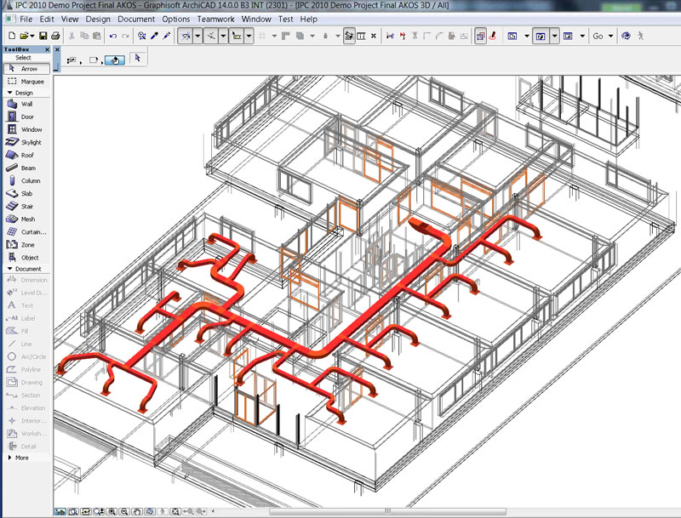Collapse the Design section in ToolBox
Image resolution: width=681 pixels, height=518 pixels.
pyautogui.click(x=9, y=93)
